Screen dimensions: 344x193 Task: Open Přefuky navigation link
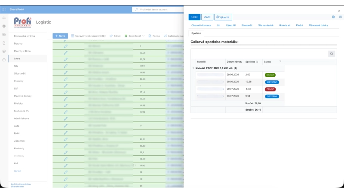click(18, 103)
